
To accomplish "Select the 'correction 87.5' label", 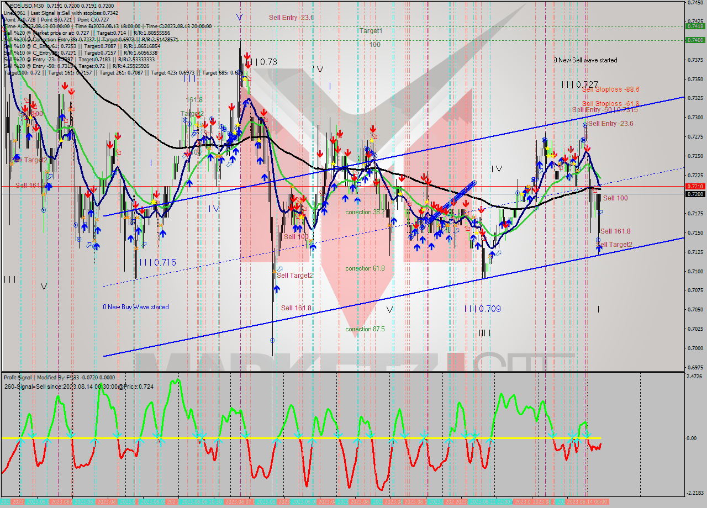I will tap(365, 329).
